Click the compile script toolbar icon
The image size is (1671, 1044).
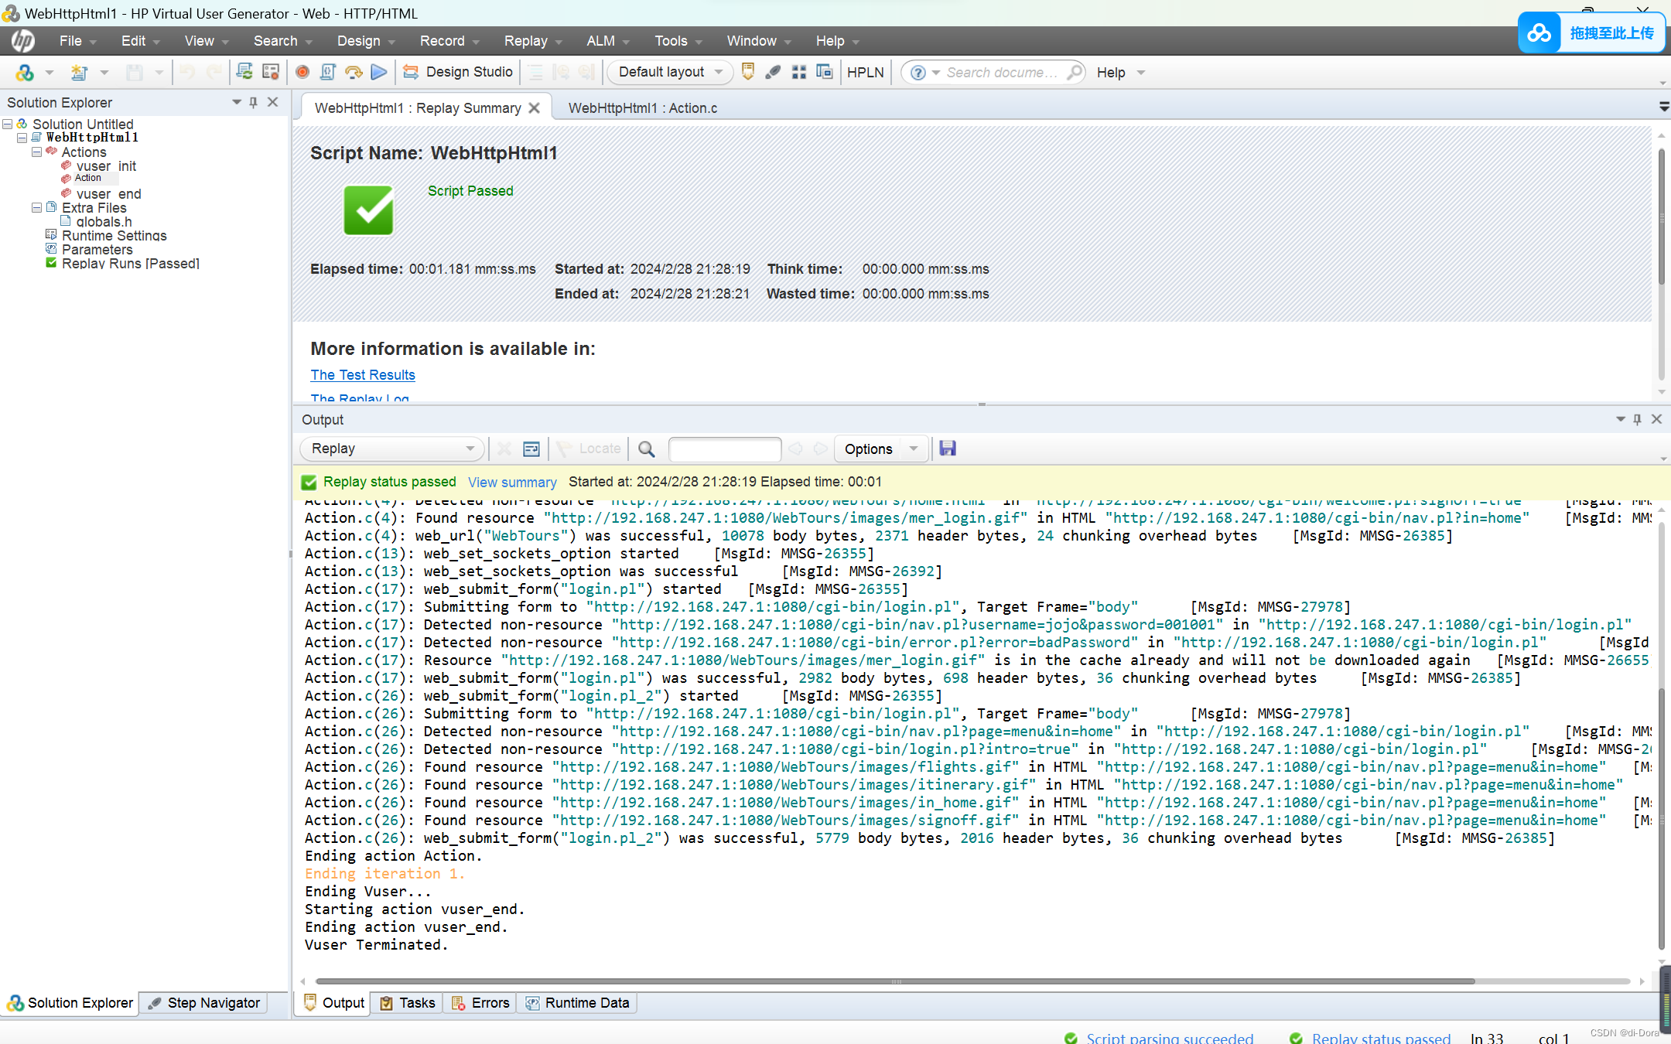(x=328, y=72)
